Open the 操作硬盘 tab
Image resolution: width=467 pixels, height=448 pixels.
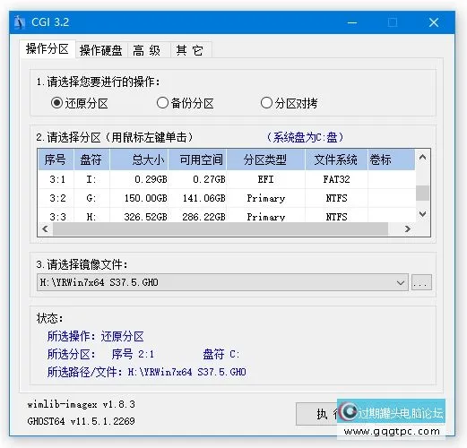tap(101, 50)
